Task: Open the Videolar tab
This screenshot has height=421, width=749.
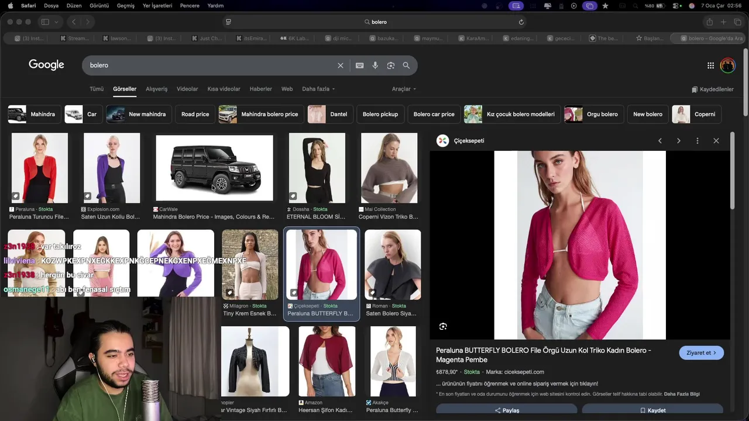Action: click(187, 89)
